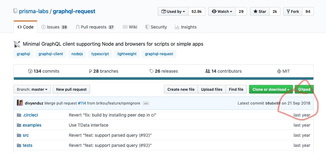View the 2k stargazers count
Image resolution: width=326 pixels, height=153 pixels.
[275, 11]
